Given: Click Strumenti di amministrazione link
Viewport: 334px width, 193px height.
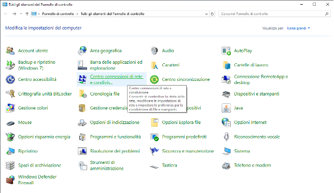Looking at the screenshot, I should 107,166.
